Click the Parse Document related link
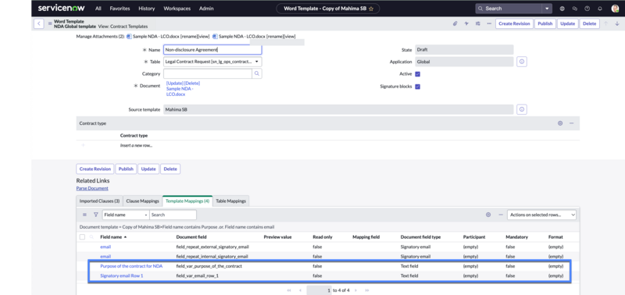This screenshot has width=625, height=295. 92,188
